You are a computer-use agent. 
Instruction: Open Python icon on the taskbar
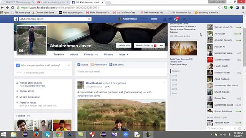[137, 135]
